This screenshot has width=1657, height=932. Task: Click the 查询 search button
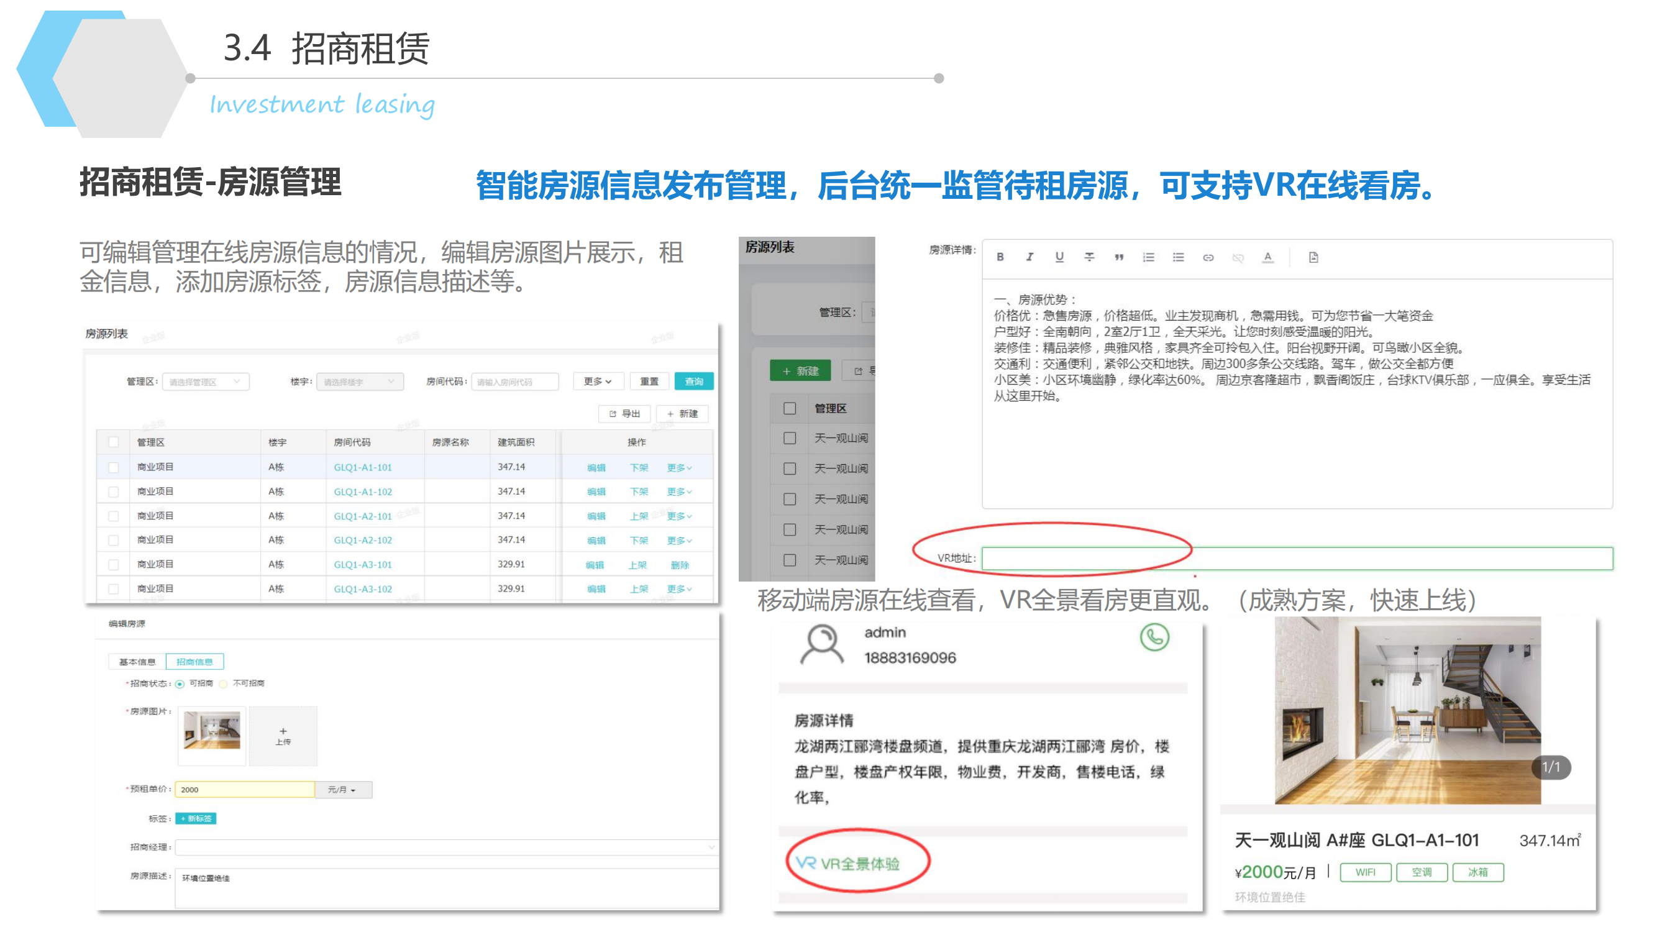tap(693, 381)
